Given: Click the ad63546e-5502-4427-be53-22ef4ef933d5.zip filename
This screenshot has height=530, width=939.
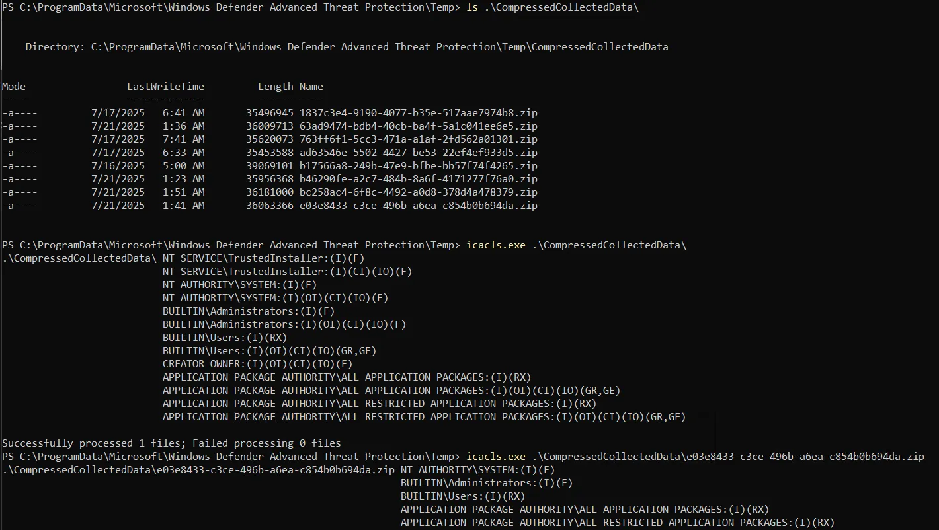Looking at the screenshot, I should (418, 153).
